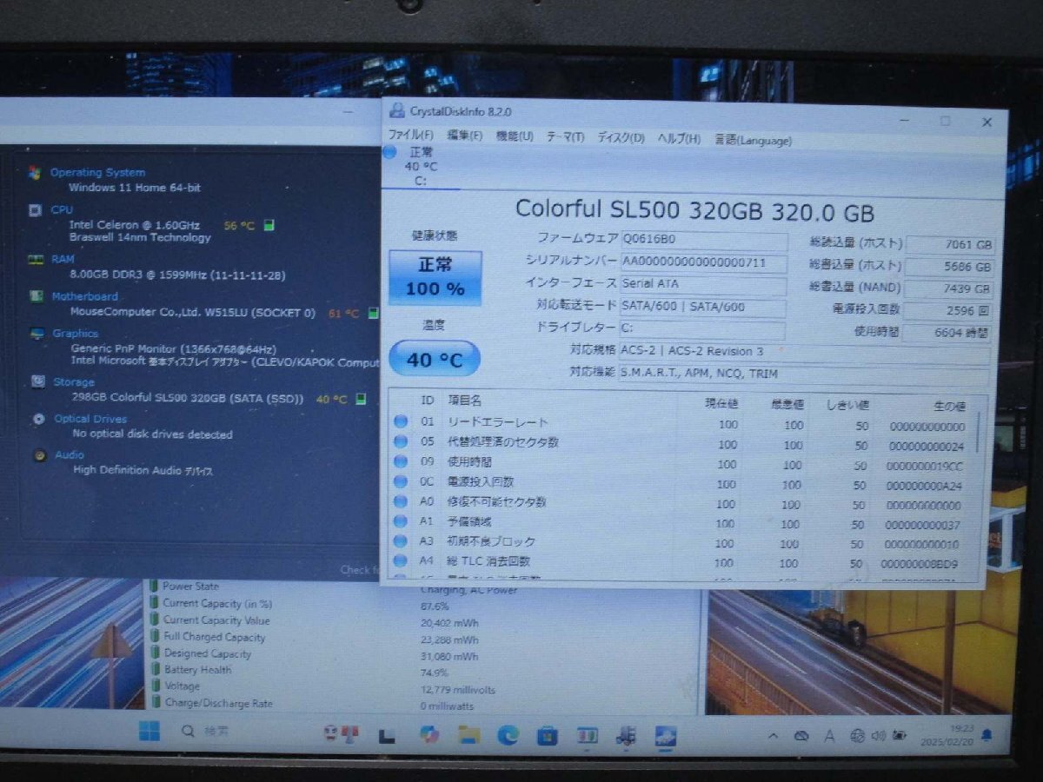Click the 正常 100 % health status button

435,279
